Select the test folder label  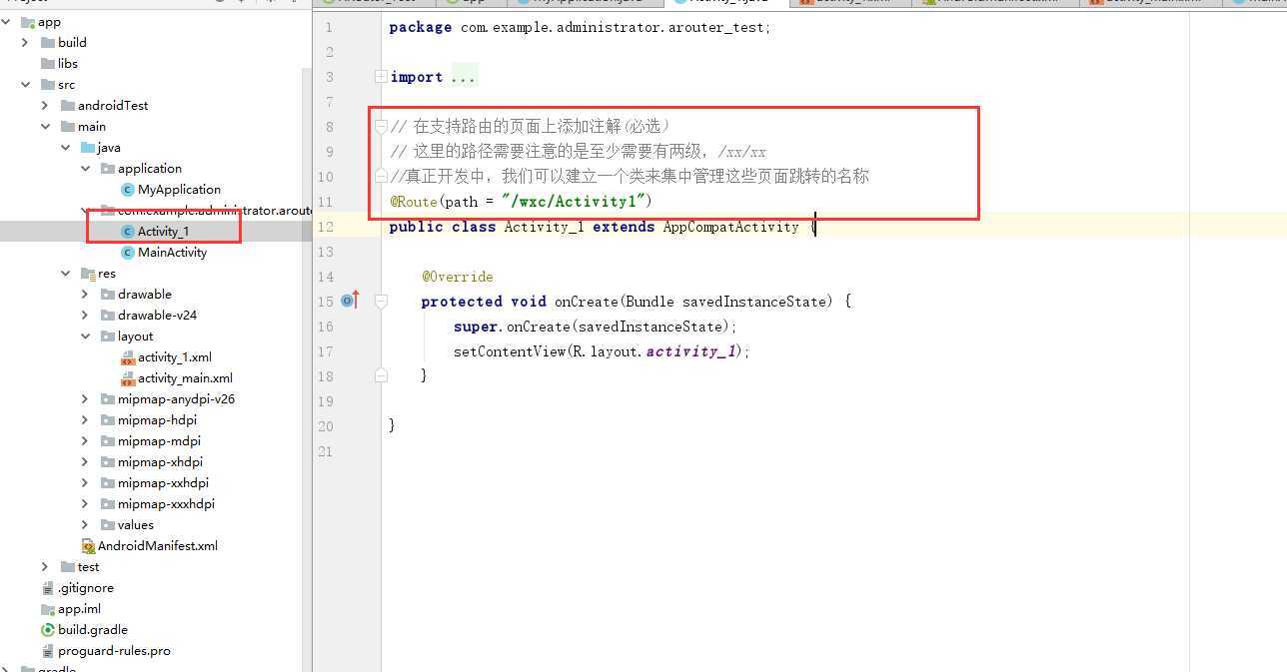click(89, 567)
